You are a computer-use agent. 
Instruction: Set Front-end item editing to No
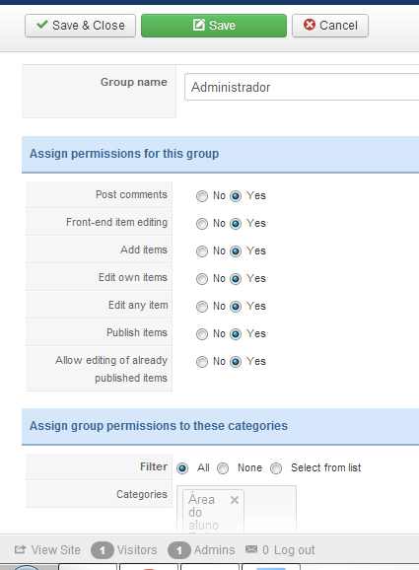pos(202,224)
